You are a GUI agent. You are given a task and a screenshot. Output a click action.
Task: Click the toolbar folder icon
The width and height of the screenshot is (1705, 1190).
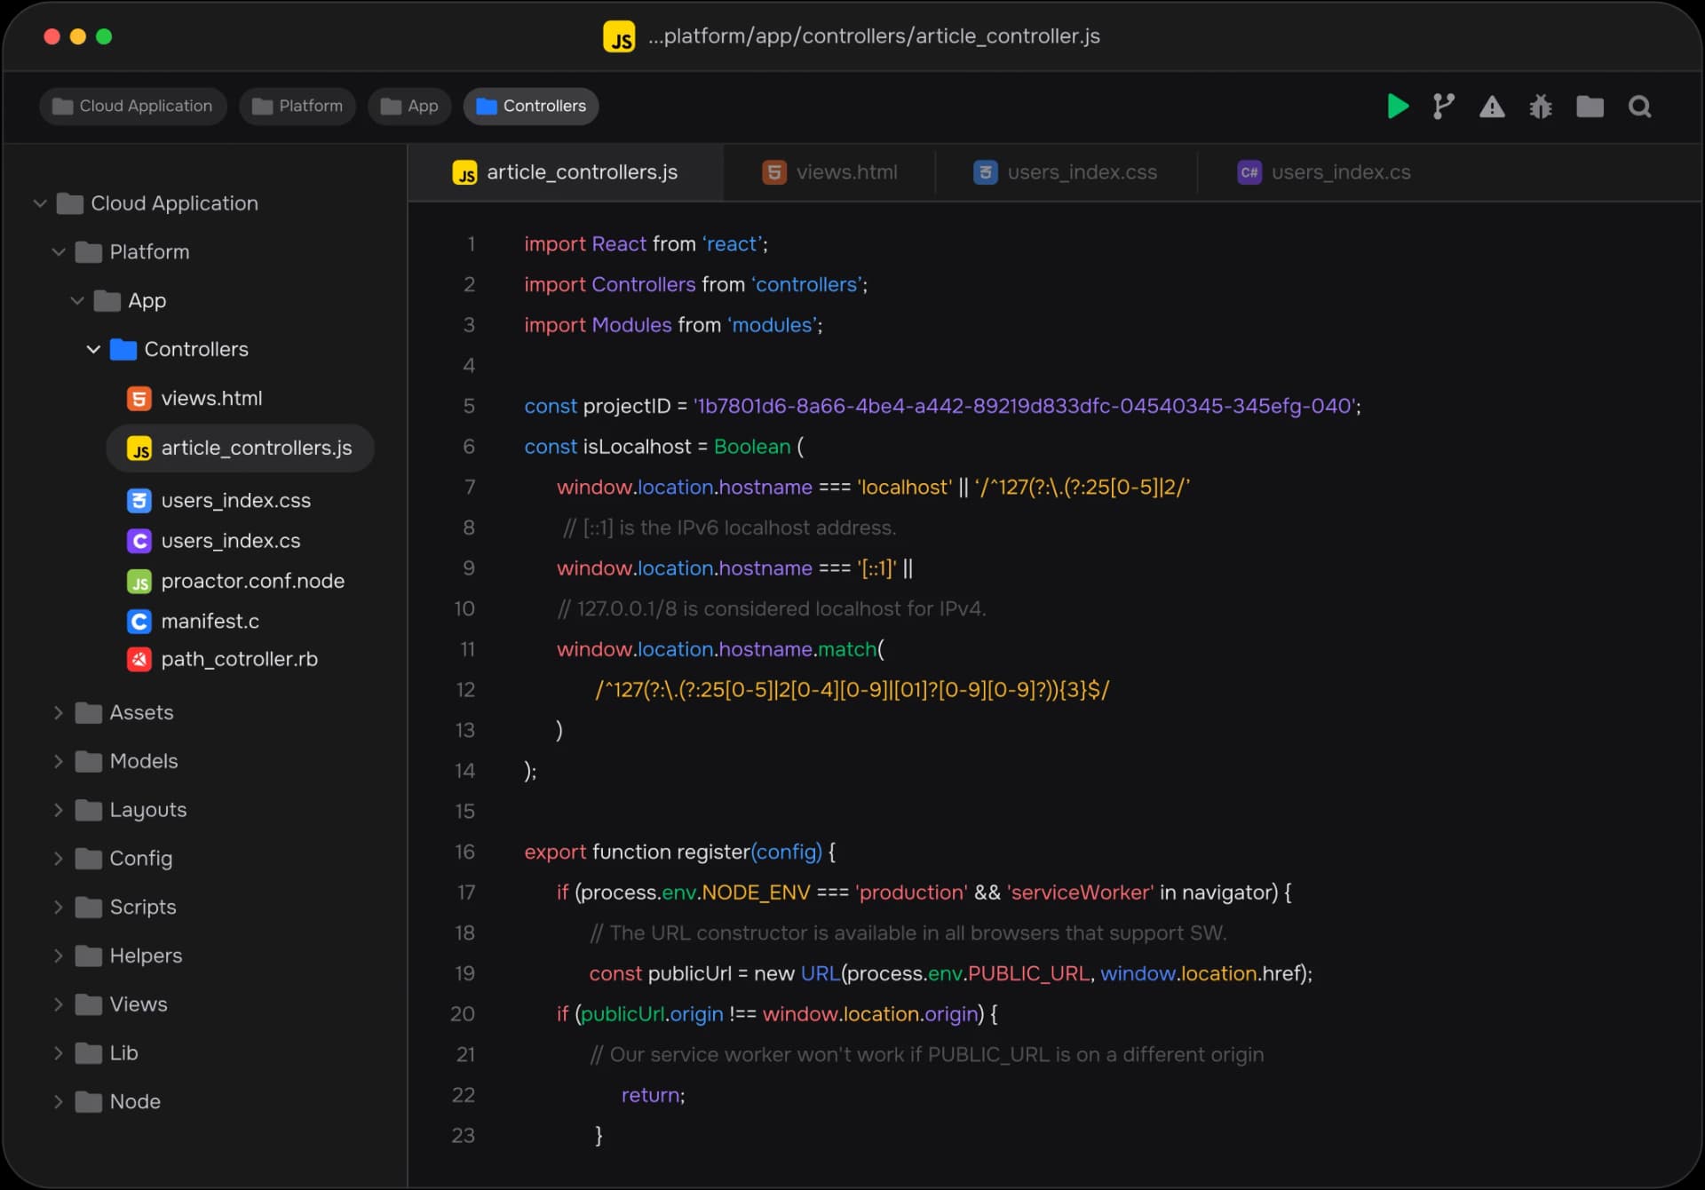pyautogui.click(x=1590, y=107)
